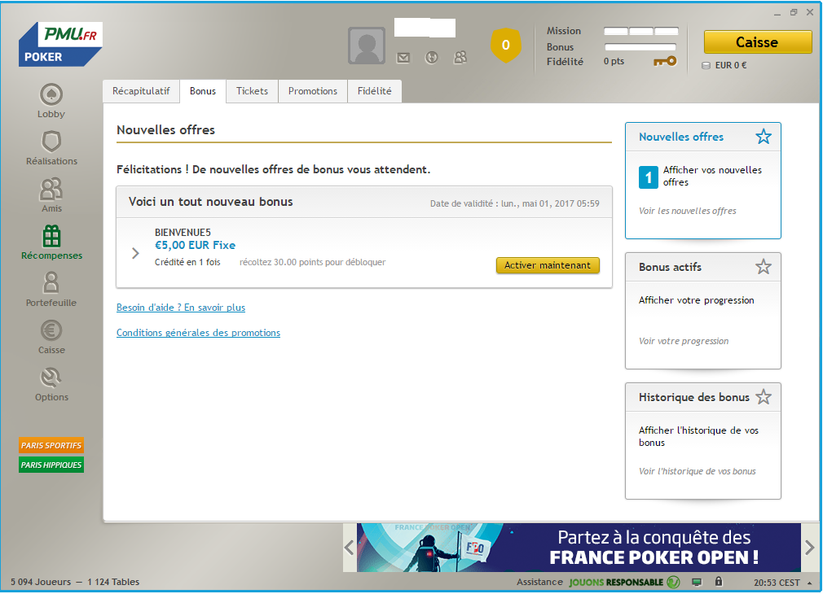Click the Activer maintenant button

(x=548, y=265)
